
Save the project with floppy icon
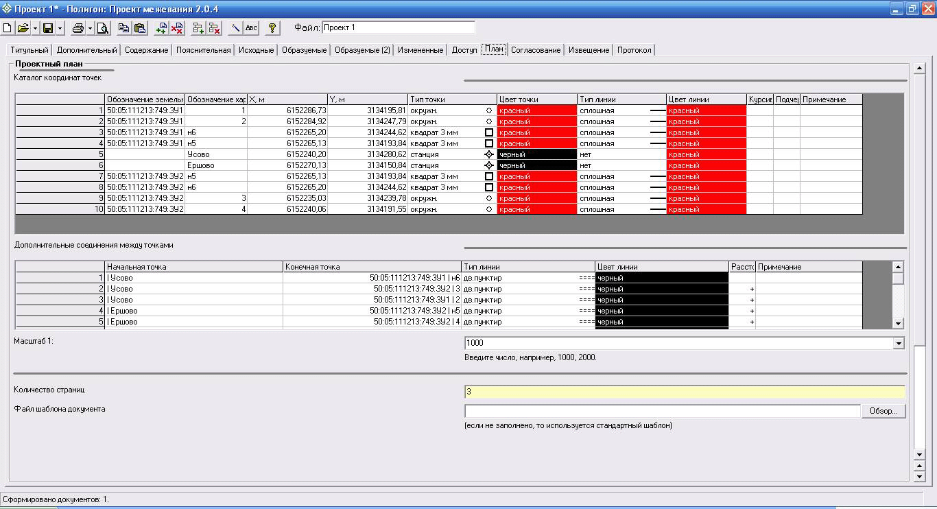tap(48, 28)
